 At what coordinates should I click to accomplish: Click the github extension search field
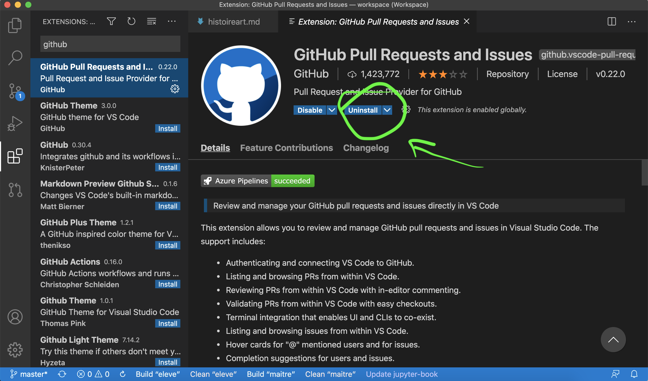pyautogui.click(x=110, y=44)
